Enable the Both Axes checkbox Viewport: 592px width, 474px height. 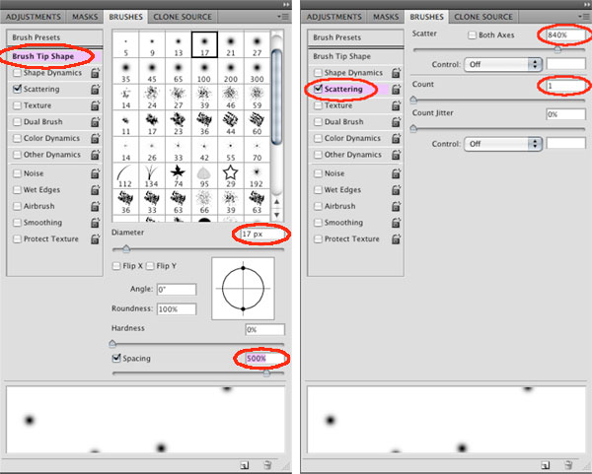tap(472, 34)
